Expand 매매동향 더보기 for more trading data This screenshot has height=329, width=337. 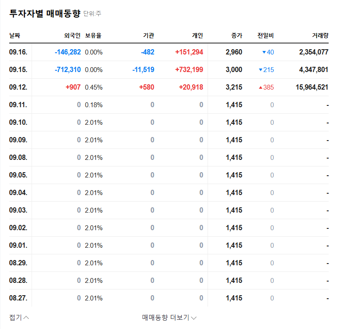coord(169,318)
